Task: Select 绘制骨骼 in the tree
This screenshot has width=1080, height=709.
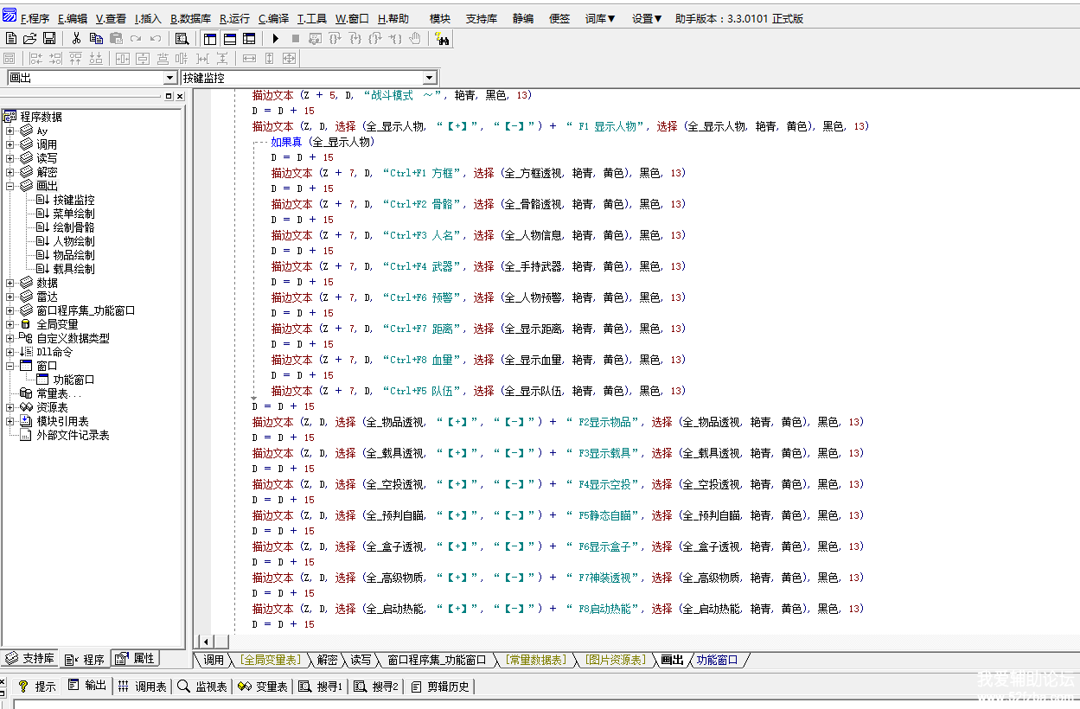Action: pyautogui.click(x=73, y=227)
